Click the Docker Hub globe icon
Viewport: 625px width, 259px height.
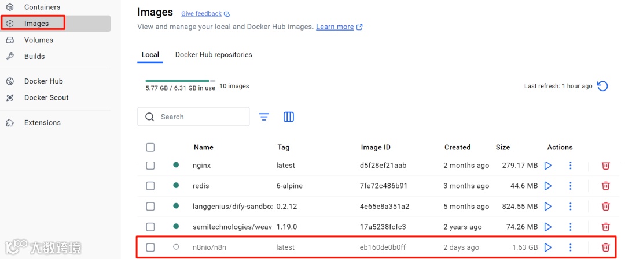[x=10, y=81]
